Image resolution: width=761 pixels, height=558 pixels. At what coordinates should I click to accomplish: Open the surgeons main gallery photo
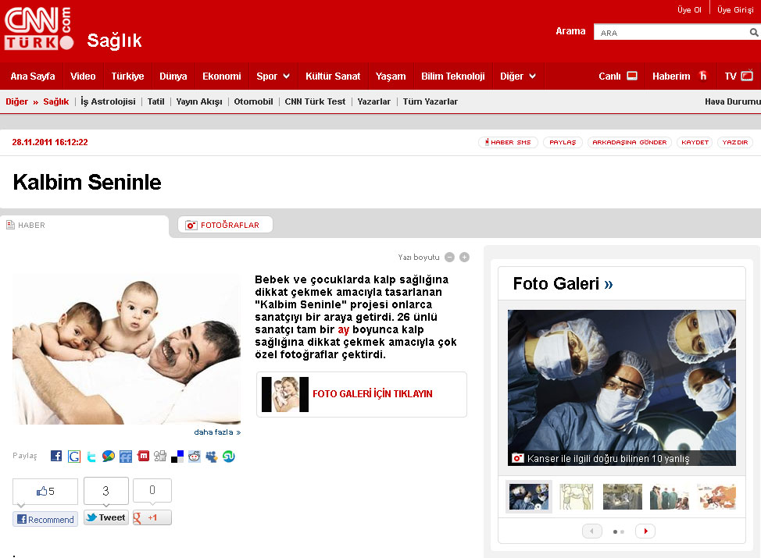pos(622,388)
